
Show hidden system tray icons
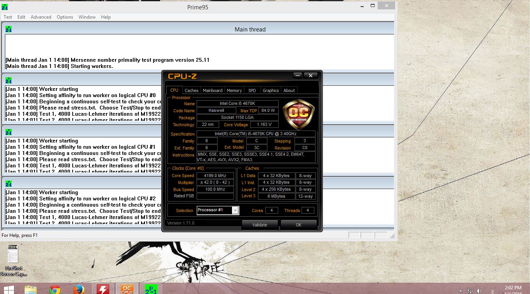[461, 291]
